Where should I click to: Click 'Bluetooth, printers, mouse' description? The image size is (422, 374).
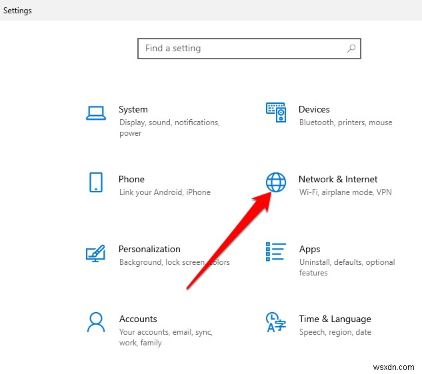(346, 122)
